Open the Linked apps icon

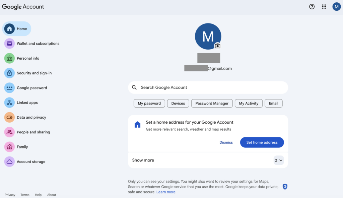pos(9,103)
